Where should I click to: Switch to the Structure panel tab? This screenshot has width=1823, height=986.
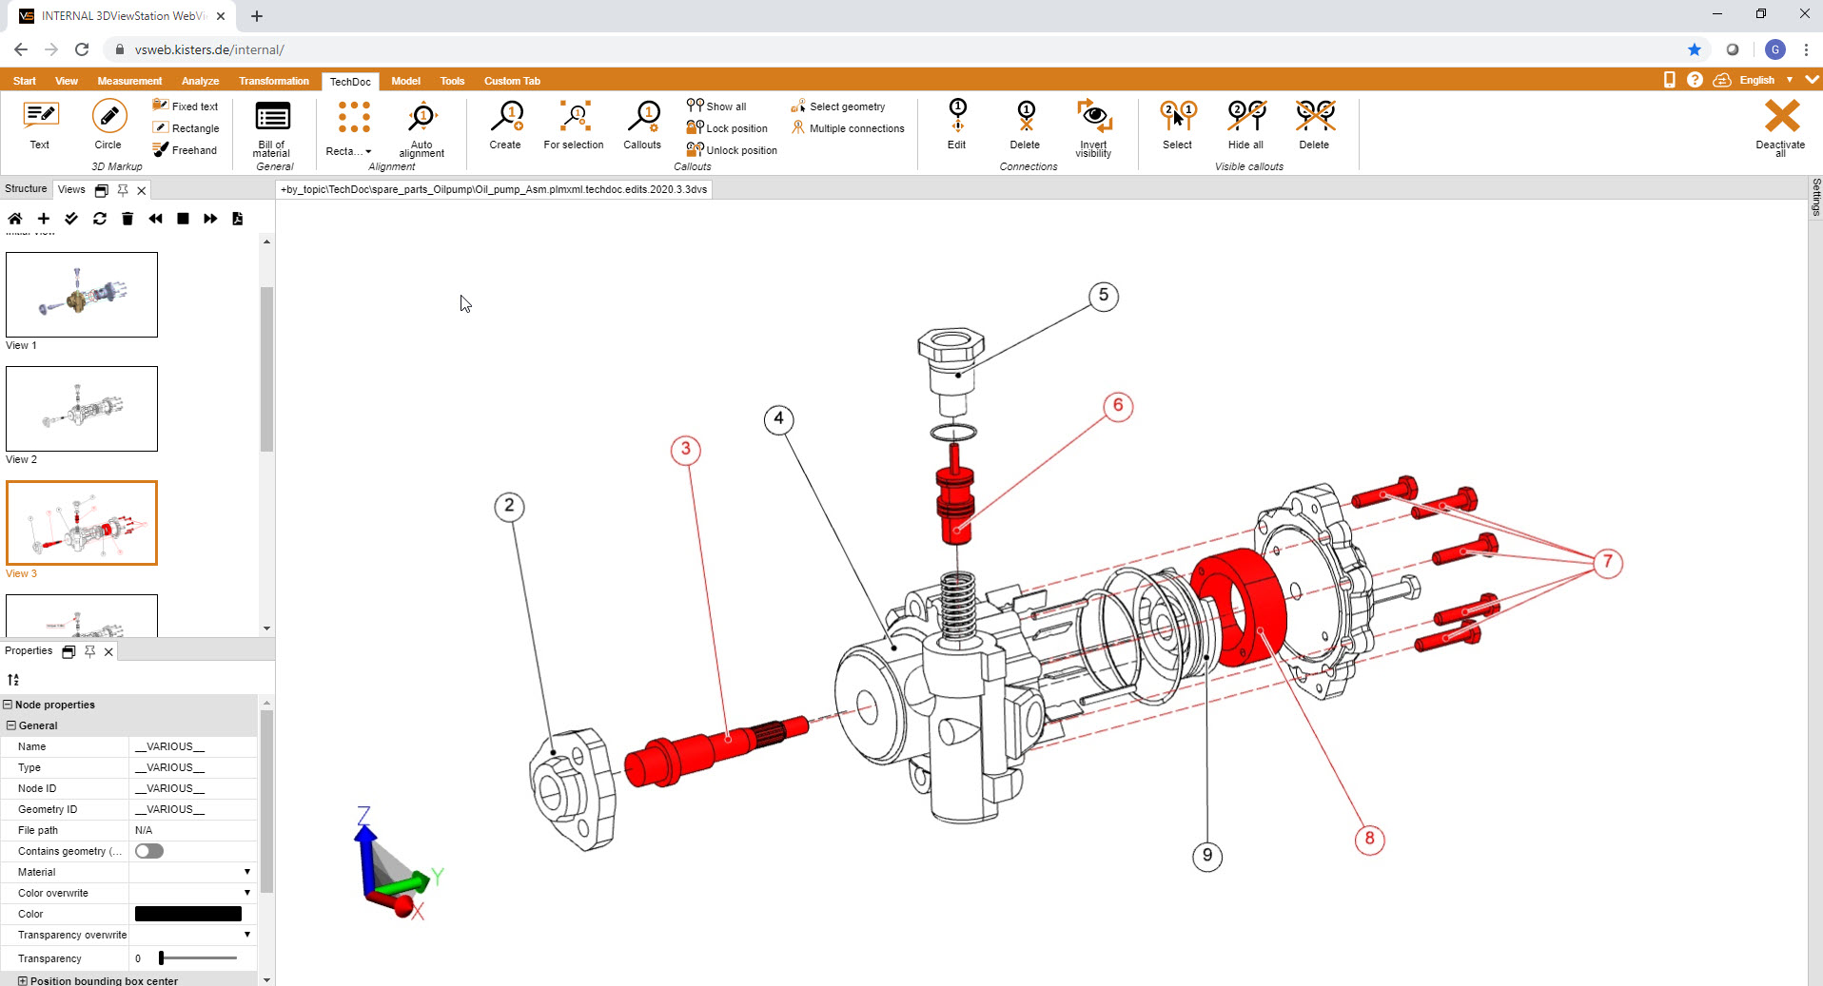[26, 188]
